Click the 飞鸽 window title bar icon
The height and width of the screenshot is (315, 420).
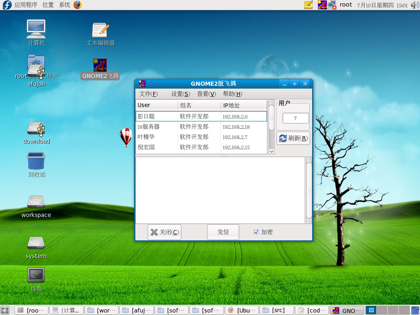[x=142, y=84]
